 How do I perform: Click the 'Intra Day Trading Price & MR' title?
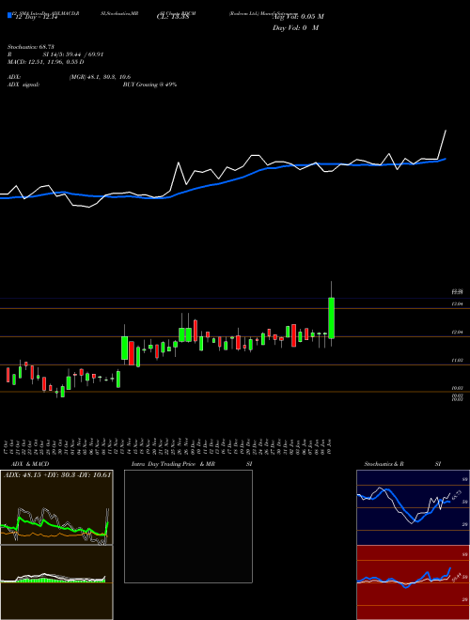(x=173, y=464)
